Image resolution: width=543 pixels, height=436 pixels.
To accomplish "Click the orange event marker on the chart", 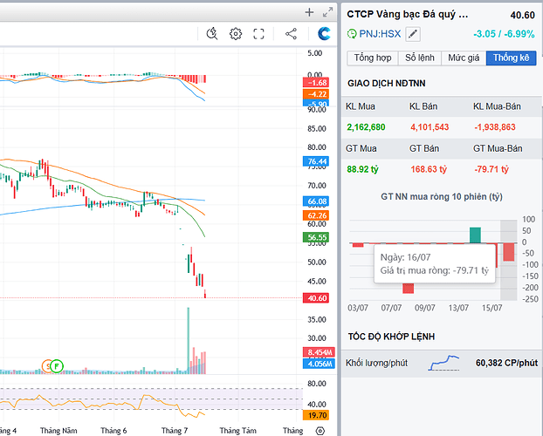I will 46,366.
